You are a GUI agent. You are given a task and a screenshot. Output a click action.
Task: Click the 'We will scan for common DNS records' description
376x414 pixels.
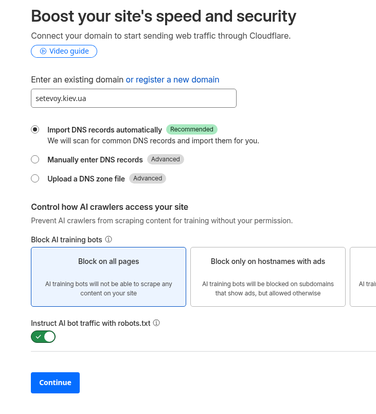[153, 140]
